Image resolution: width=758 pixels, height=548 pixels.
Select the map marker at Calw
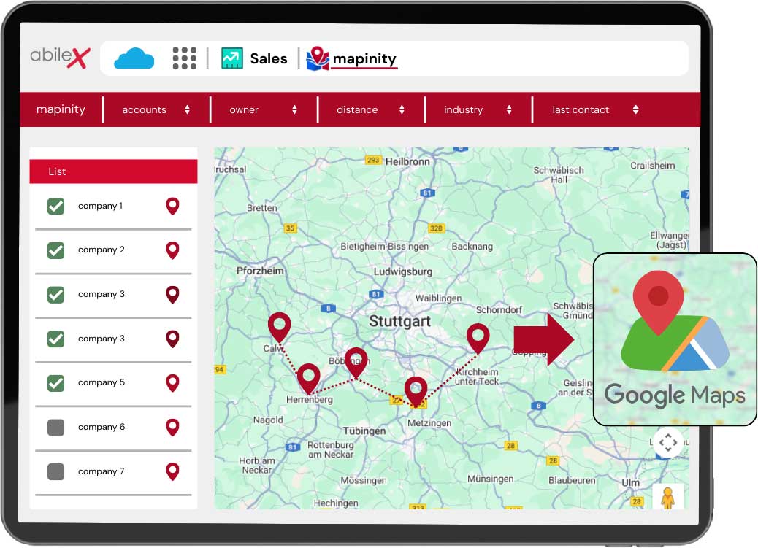279,326
